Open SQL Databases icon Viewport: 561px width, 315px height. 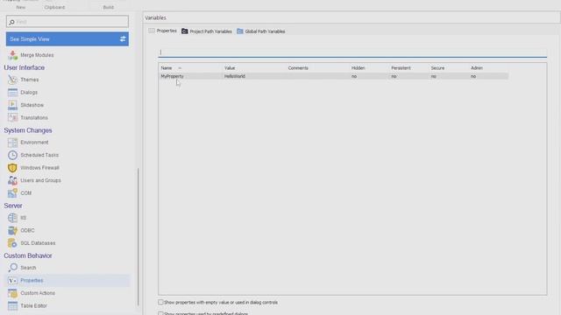[12, 243]
